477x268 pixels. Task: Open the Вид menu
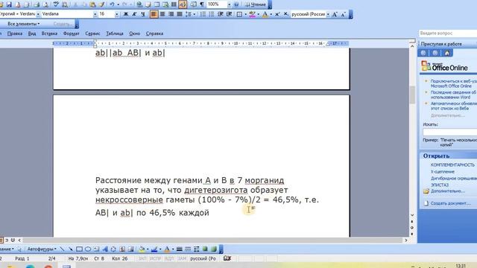tap(32, 33)
